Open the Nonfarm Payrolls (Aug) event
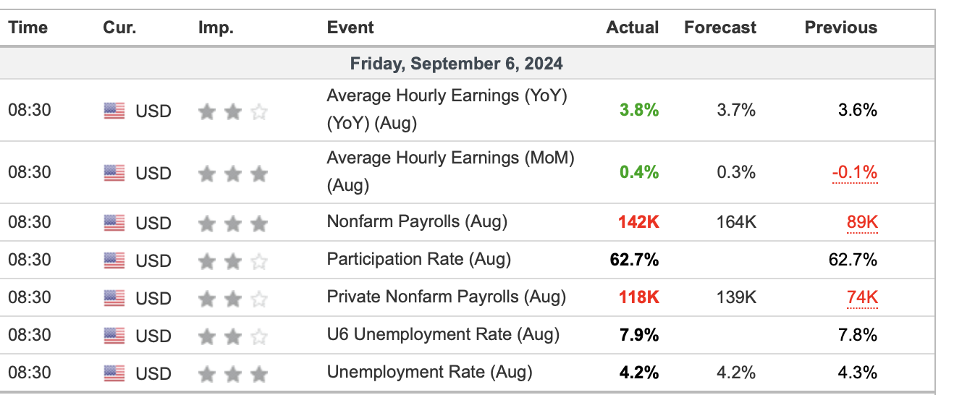 click(417, 221)
